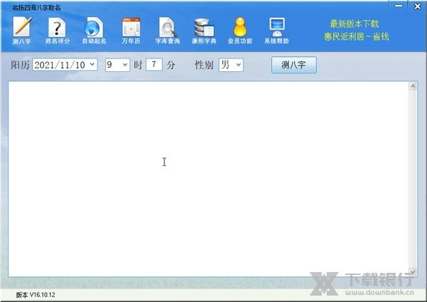Expand the hour dropdown showing 9
The image size is (427, 302).
click(125, 65)
